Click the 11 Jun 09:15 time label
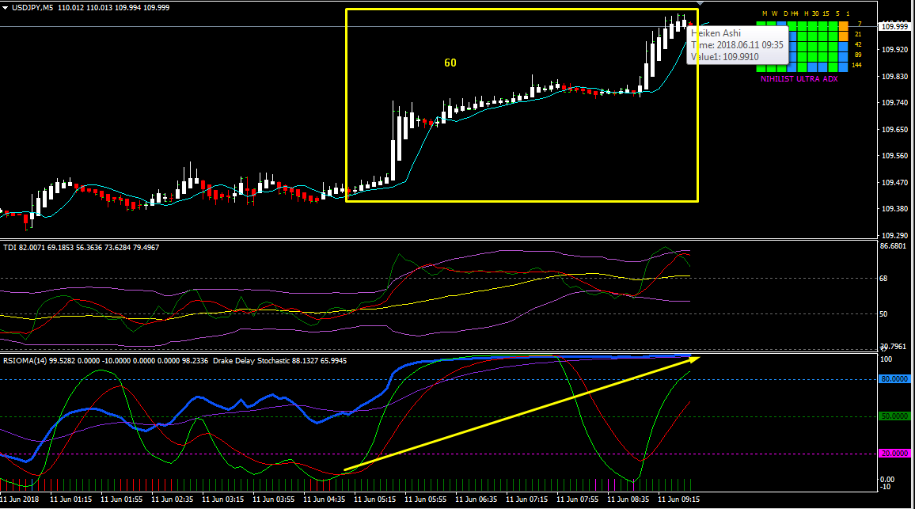 pyautogui.click(x=678, y=499)
